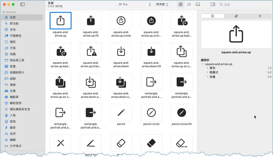Open the SF Pro font dropdown

click(x=135, y=4)
